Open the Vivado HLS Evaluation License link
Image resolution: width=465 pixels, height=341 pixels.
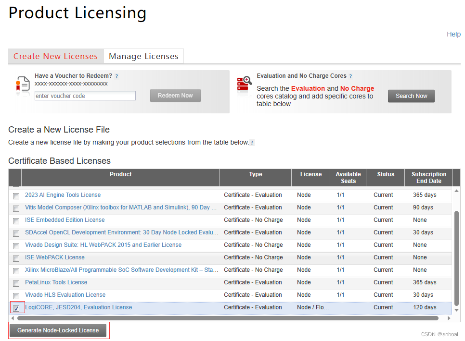(65, 295)
